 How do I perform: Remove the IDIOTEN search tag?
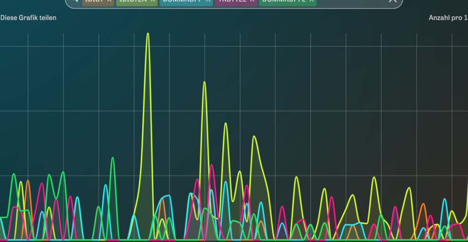click(x=153, y=1)
